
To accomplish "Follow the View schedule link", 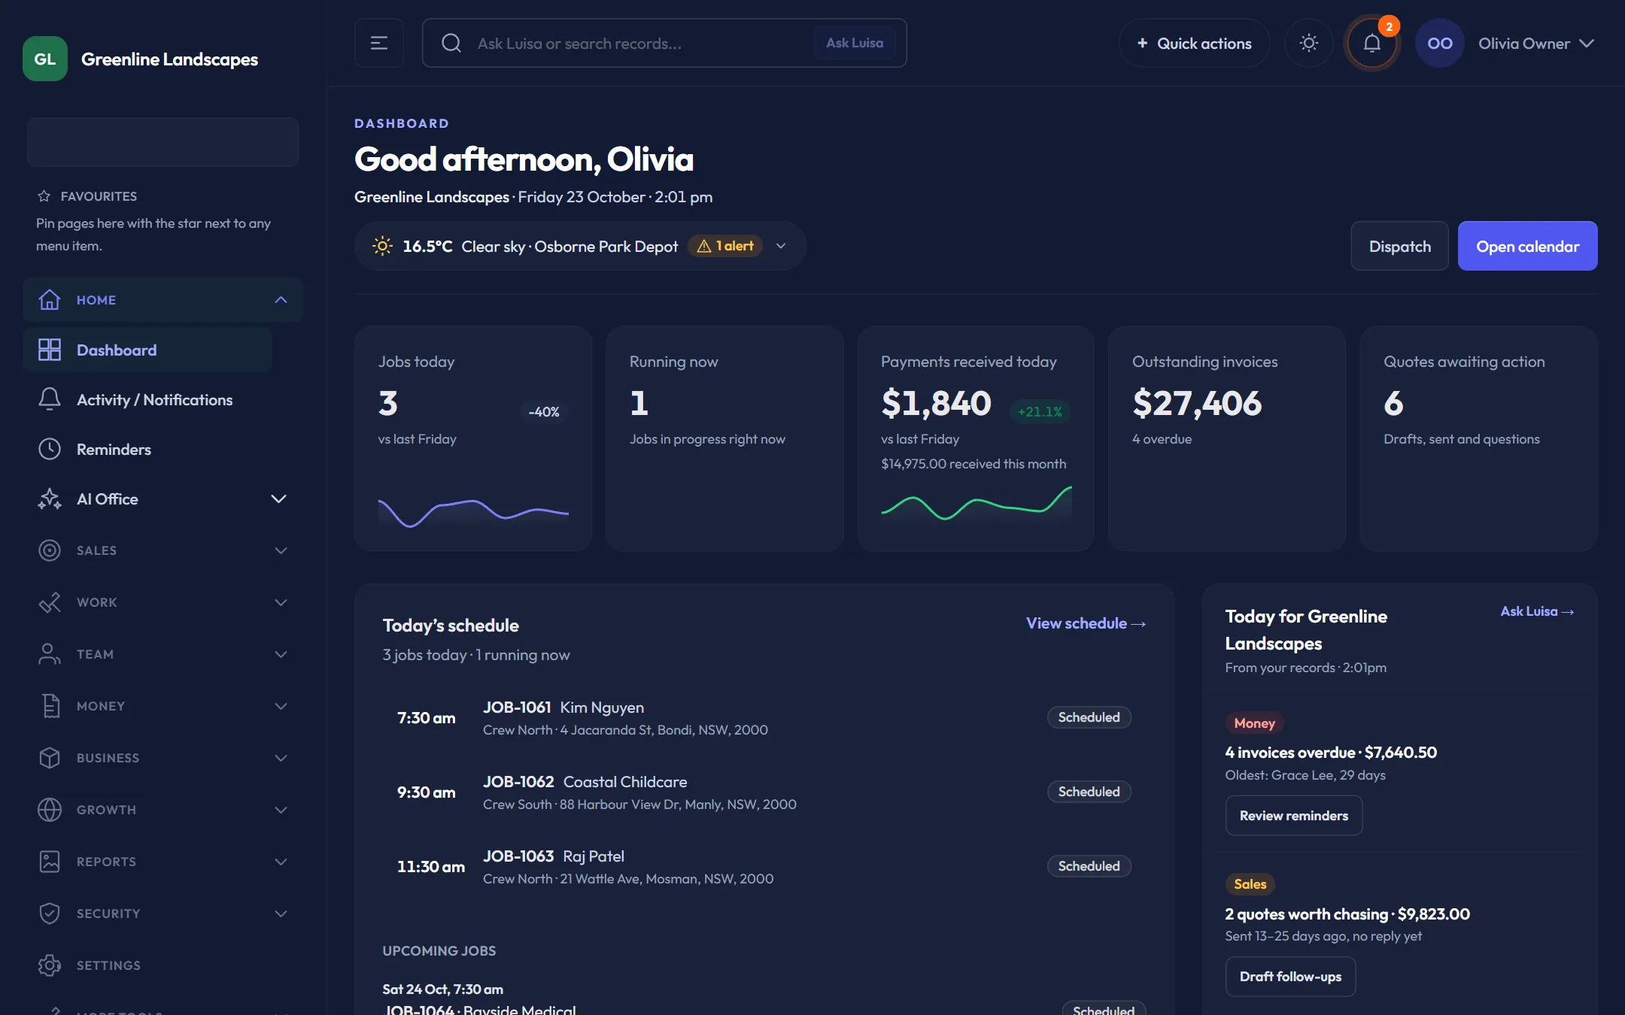I will click(1086, 623).
